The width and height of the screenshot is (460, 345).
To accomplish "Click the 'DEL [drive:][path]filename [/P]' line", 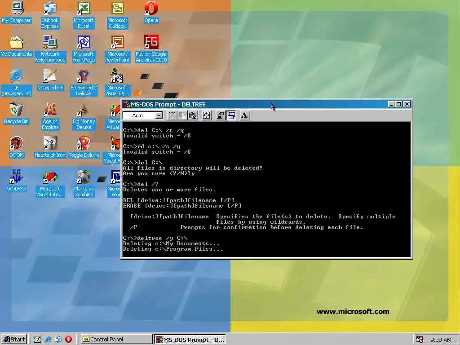I will (x=178, y=200).
